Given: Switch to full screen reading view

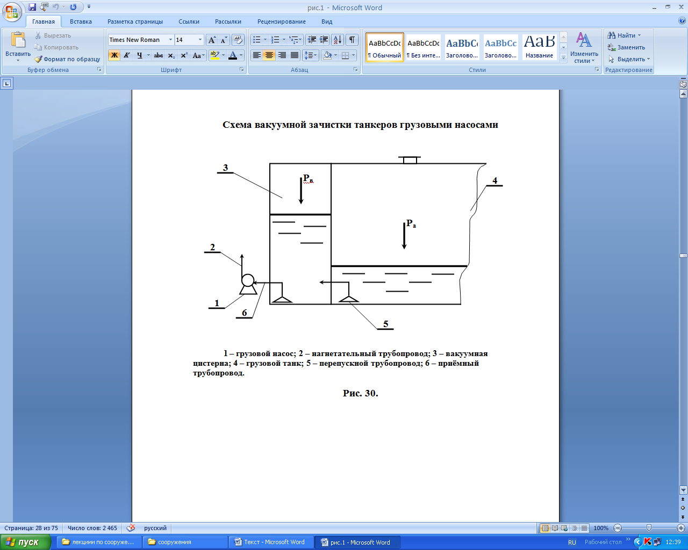Looking at the screenshot, I should [555, 528].
